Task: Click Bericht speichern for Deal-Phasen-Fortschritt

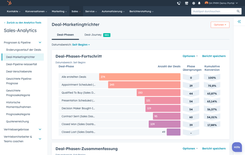Action: pos(214,56)
